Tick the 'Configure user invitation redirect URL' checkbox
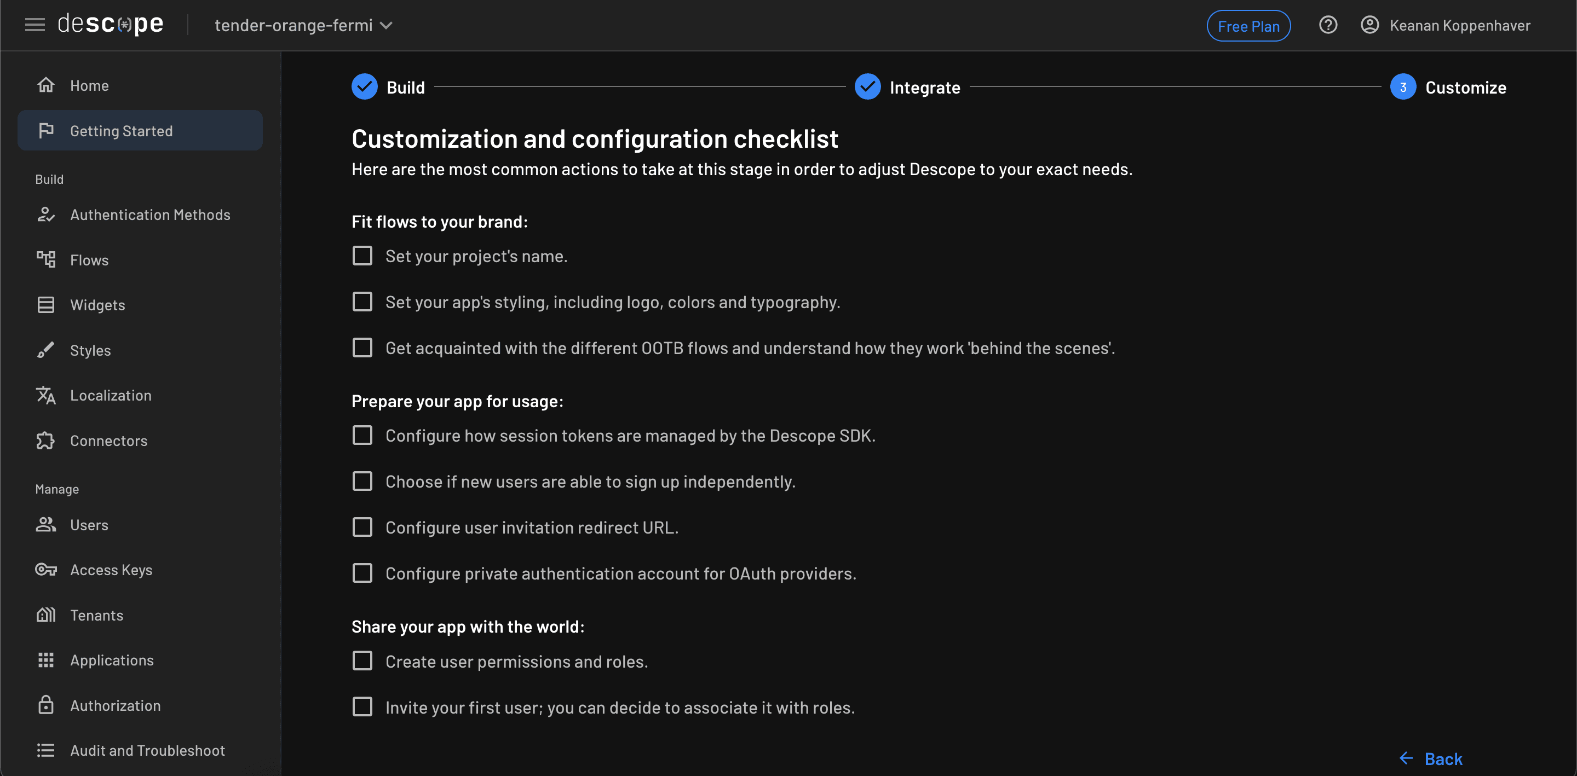Screen dimensions: 1577x776 (362, 527)
